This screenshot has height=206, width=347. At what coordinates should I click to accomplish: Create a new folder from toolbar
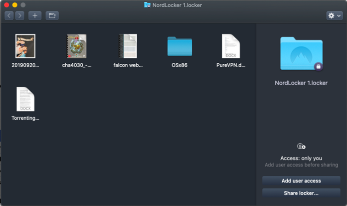click(52, 16)
